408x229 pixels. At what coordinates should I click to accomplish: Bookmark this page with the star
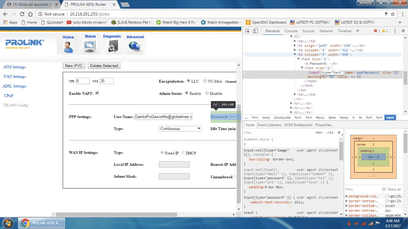(x=393, y=14)
